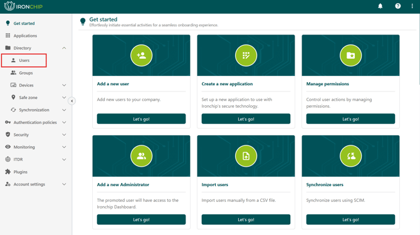
Task: Click the page vertical scrollbar
Action: pyautogui.click(x=419, y=50)
